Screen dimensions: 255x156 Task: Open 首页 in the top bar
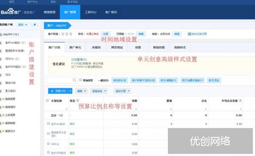pyautogui.click(x=12, y=2)
